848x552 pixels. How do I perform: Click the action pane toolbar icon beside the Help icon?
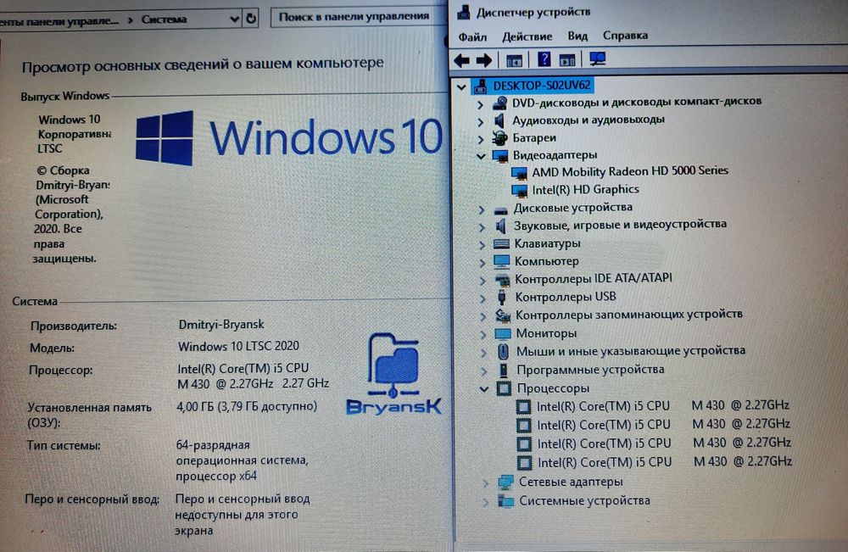pos(566,60)
